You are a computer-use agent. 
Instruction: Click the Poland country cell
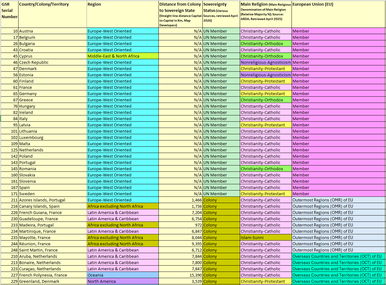tap(52, 156)
